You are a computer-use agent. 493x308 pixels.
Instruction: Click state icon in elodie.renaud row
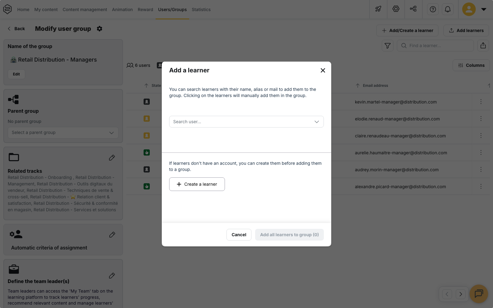point(147,119)
